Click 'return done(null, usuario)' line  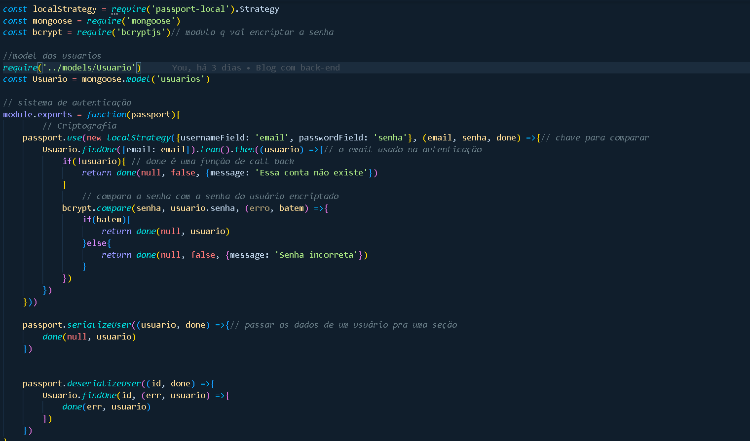coord(166,231)
